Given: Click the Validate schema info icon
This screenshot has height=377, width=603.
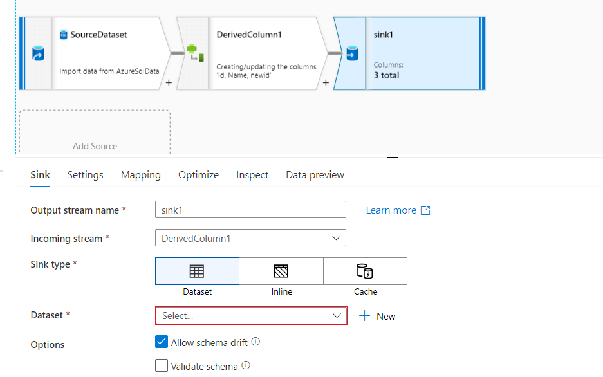Looking at the screenshot, I should point(246,366).
